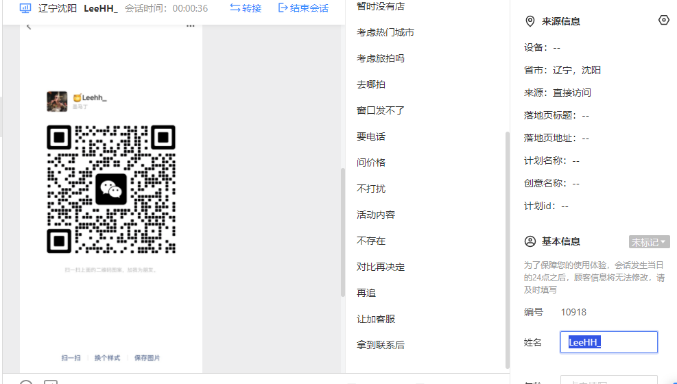This screenshot has height=384, width=677.
Task: Select quick reply 让加客服
Action: tap(376, 319)
